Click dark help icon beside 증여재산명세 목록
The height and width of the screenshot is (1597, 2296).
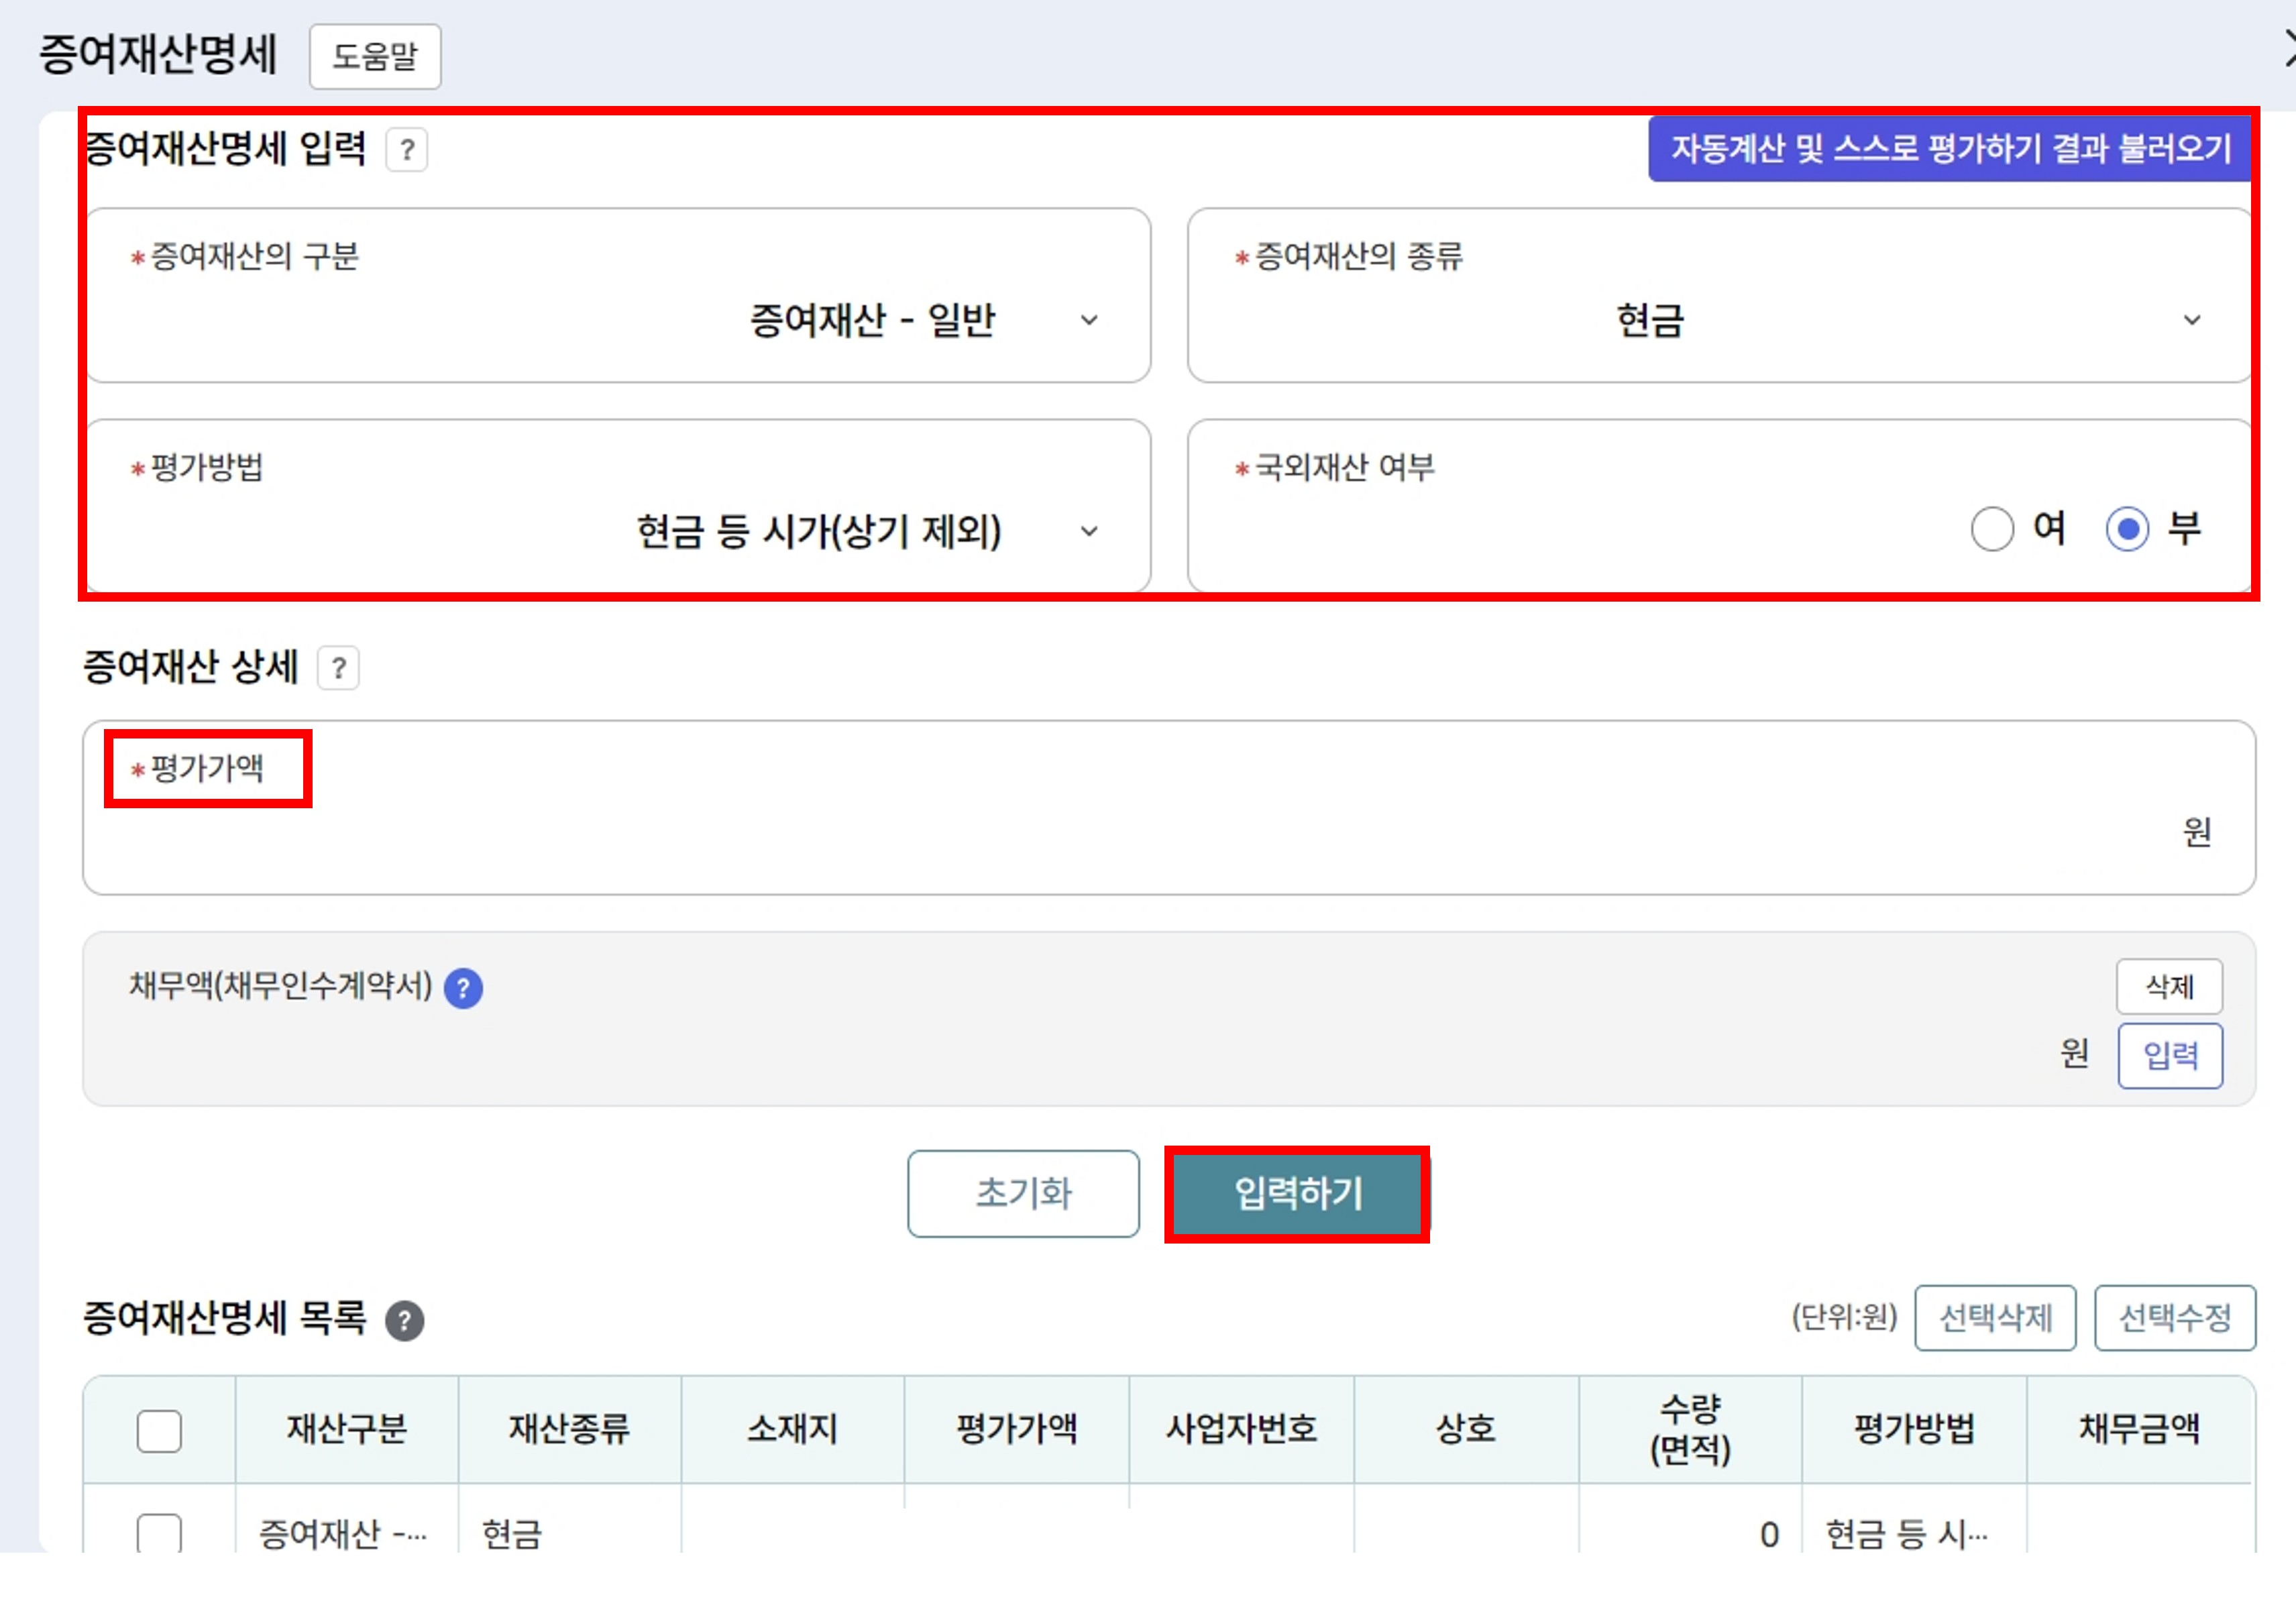pyautogui.click(x=405, y=1320)
